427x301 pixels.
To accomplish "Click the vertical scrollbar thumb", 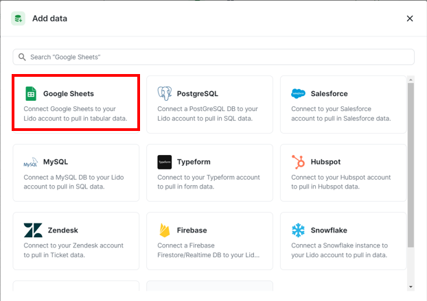I will point(411,165).
